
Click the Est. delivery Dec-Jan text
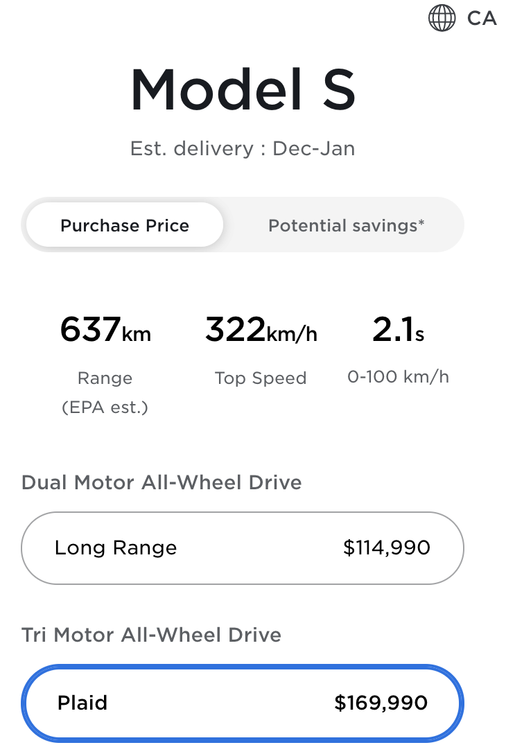pyautogui.click(x=243, y=149)
